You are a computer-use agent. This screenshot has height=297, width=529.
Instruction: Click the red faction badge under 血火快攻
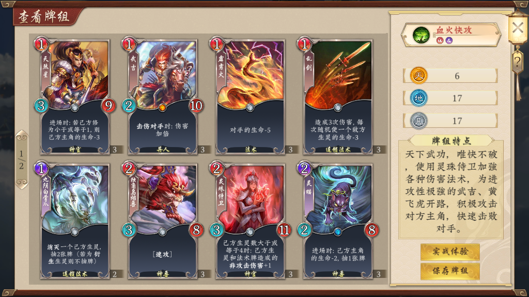pyautogui.click(x=440, y=40)
